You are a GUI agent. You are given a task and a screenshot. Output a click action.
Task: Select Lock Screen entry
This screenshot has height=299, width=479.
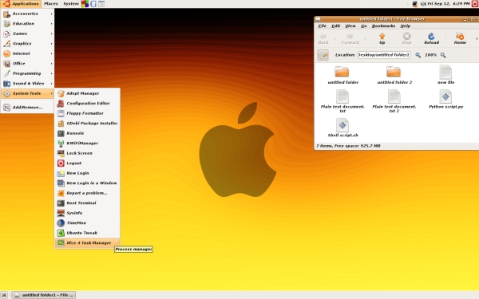[87, 153]
